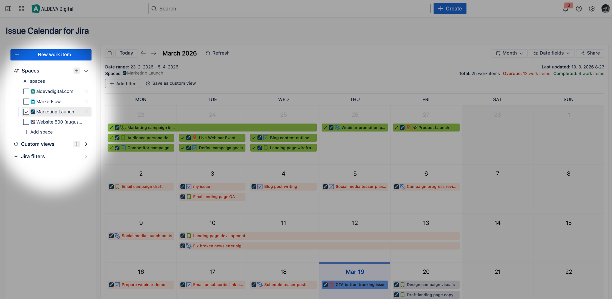Uncheck the Marketing Launch space
The image size is (612, 299).
coord(26,112)
